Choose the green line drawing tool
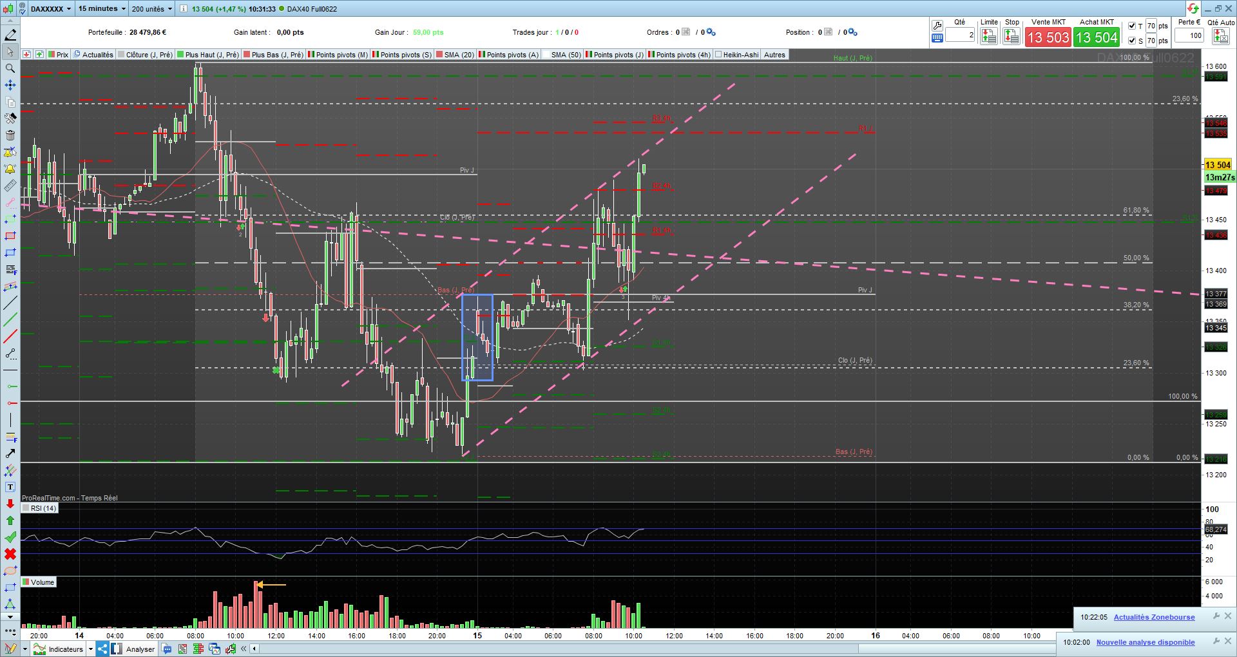Image resolution: width=1237 pixels, height=657 pixels. (x=10, y=319)
